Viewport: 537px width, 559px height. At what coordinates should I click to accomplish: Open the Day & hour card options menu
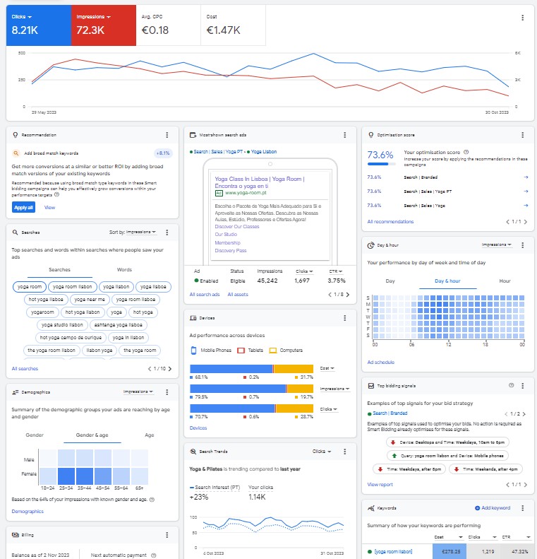click(x=522, y=245)
